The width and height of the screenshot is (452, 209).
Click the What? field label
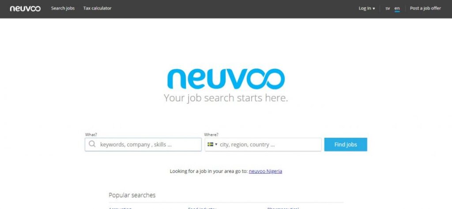pyautogui.click(x=91, y=135)
